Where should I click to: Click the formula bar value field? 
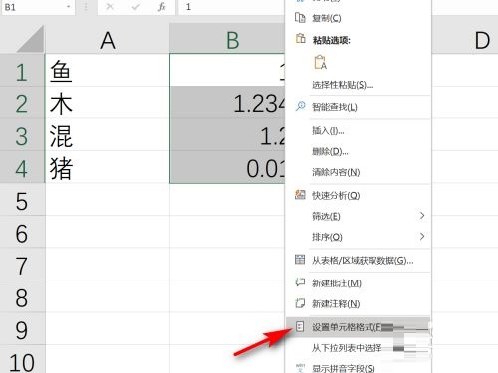(232, 7)
